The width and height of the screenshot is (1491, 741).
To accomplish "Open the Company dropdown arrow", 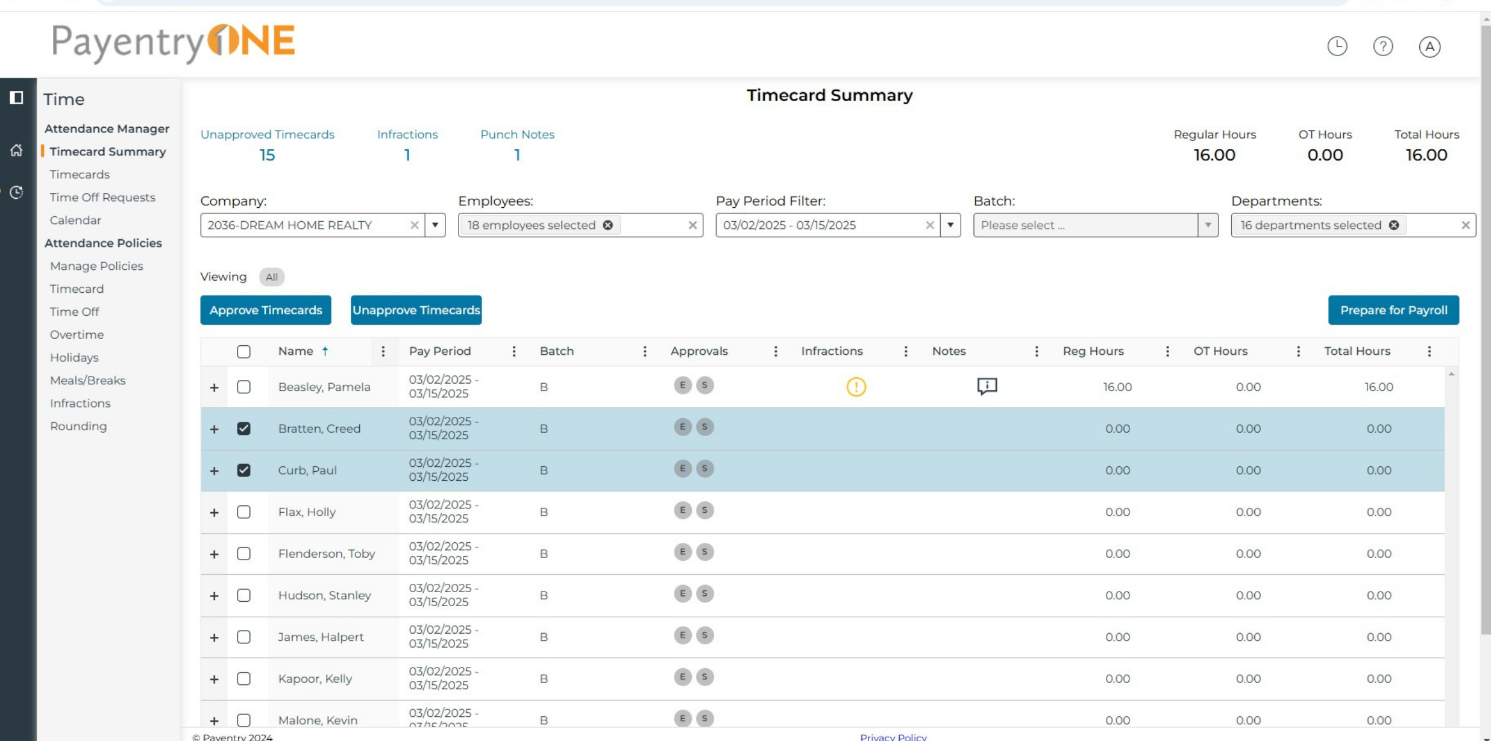I will pyautogui.click(x=435, y=225).
